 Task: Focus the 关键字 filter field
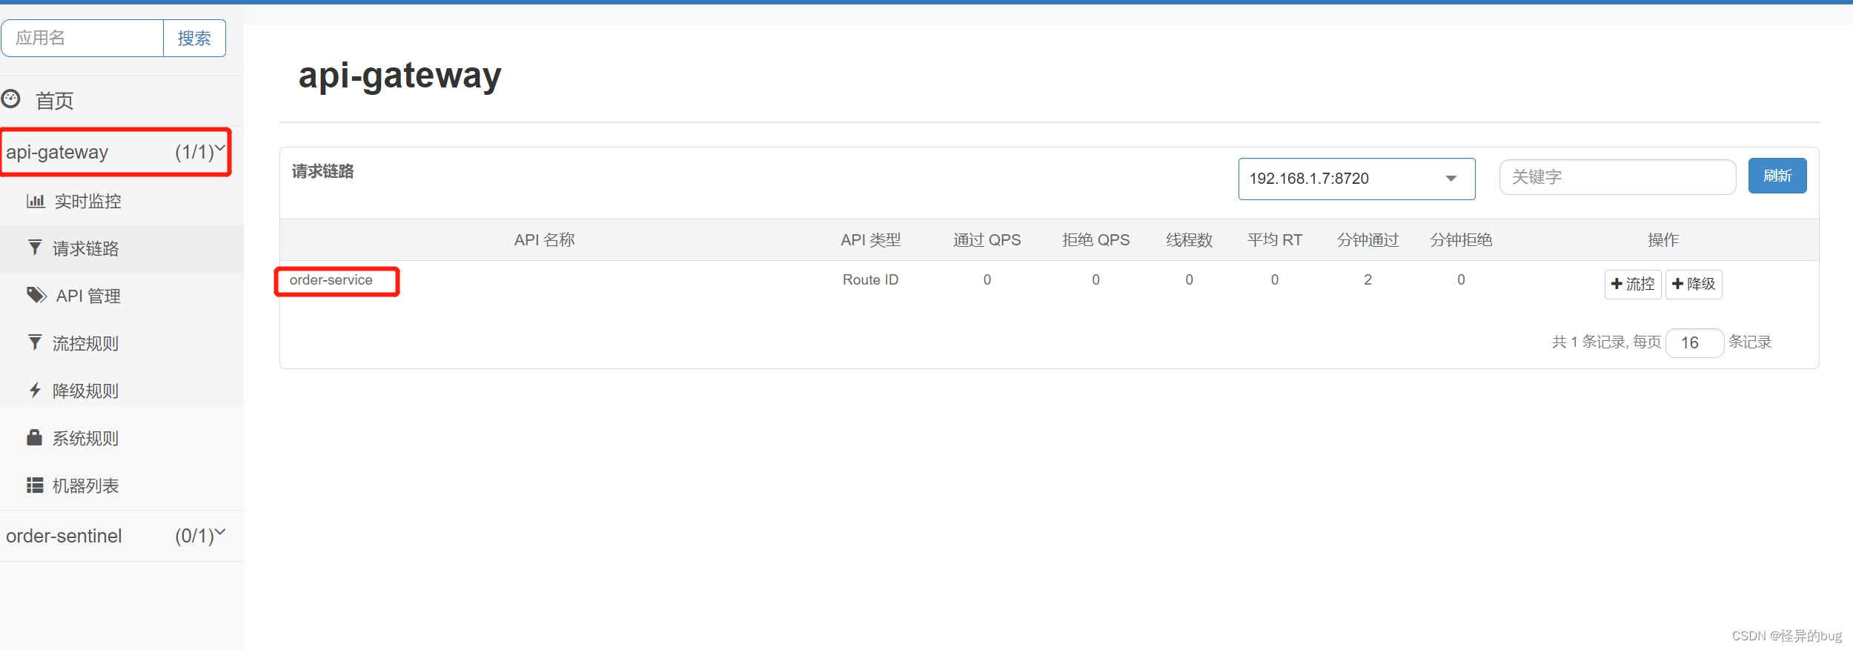click(1617, 177)
